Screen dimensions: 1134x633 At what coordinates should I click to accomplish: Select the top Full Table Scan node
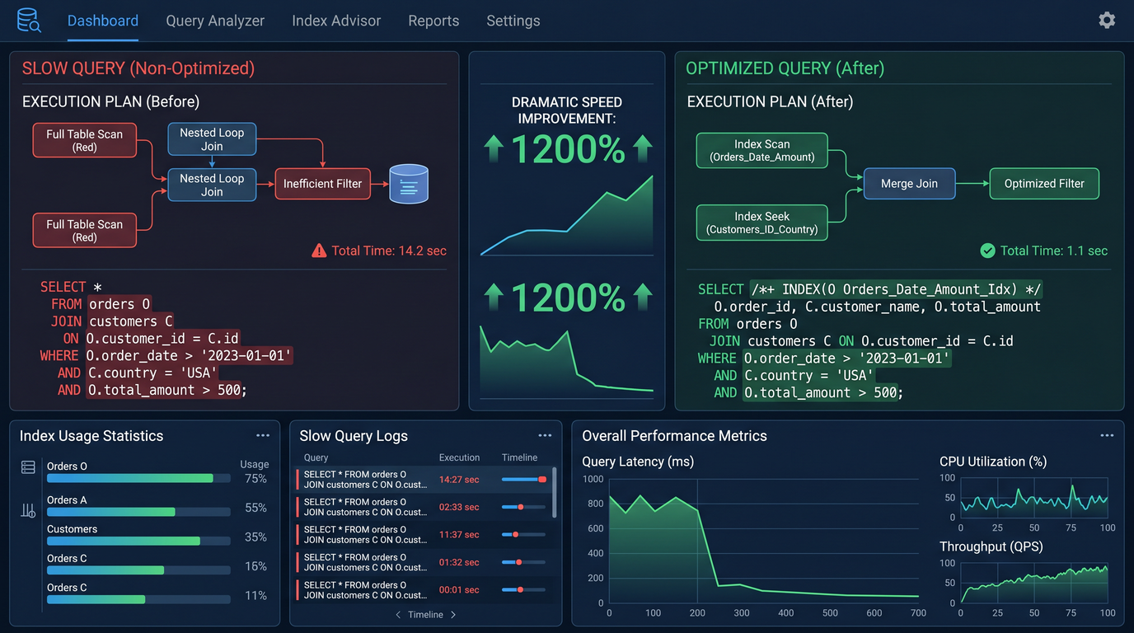(x=84, y=140)
